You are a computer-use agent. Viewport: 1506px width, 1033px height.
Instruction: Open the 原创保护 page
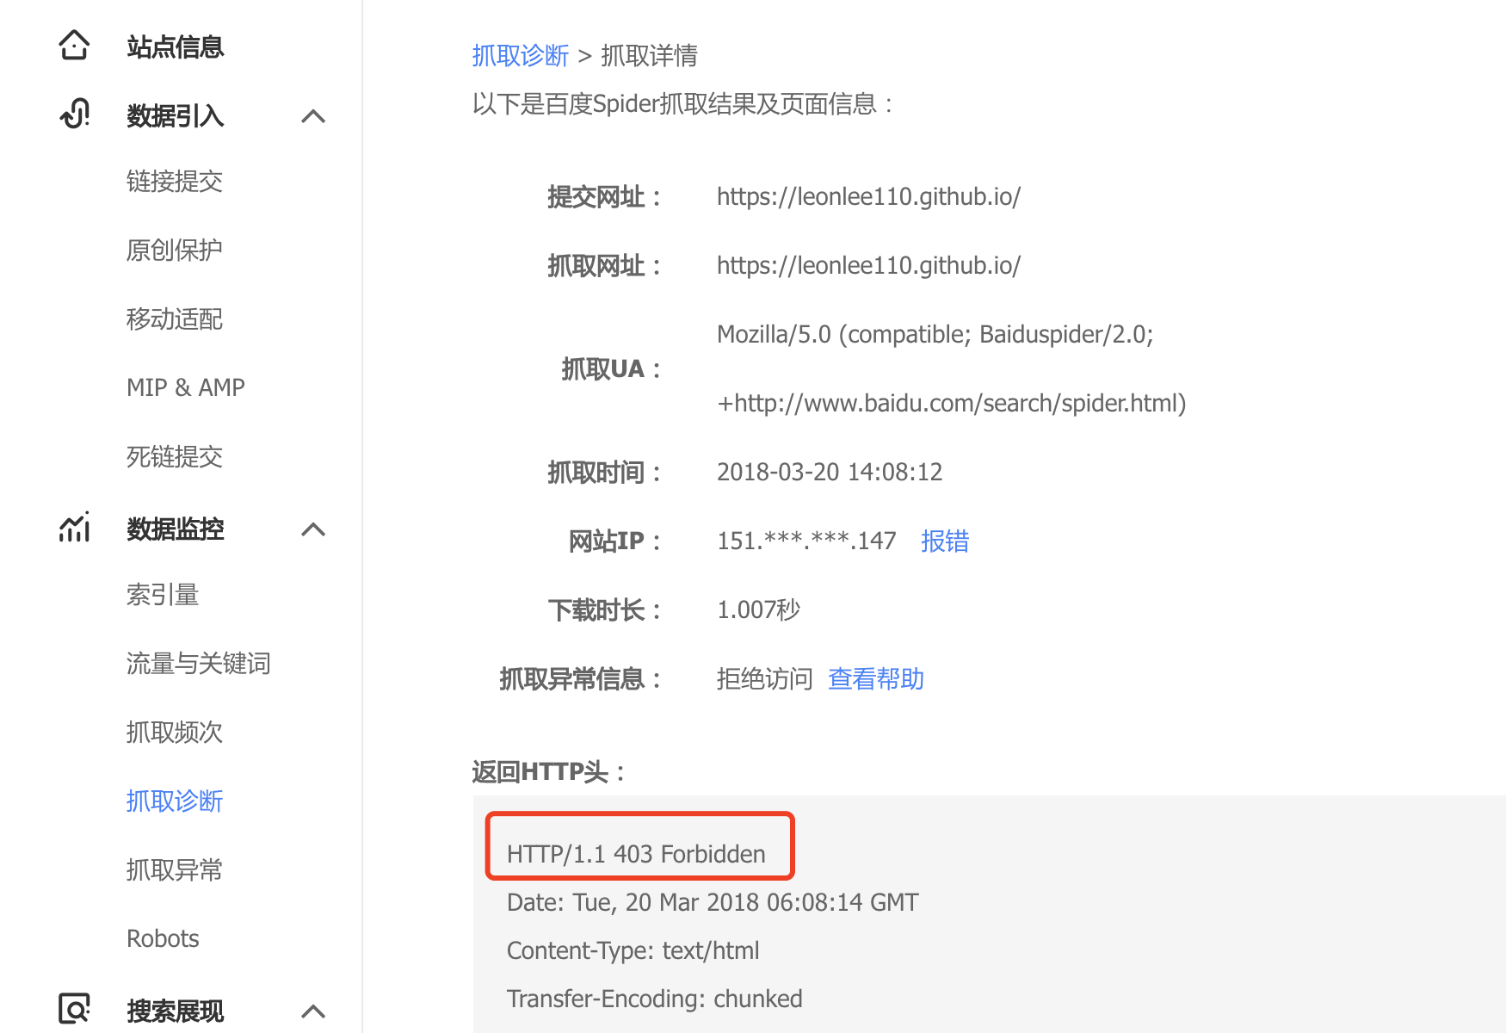point(175,250)
